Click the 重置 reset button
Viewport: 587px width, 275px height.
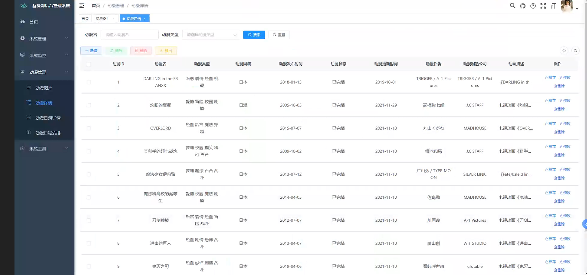coord(279,34)
